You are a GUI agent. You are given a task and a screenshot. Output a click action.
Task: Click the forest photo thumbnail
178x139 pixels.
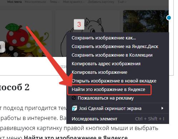point(146,21)
